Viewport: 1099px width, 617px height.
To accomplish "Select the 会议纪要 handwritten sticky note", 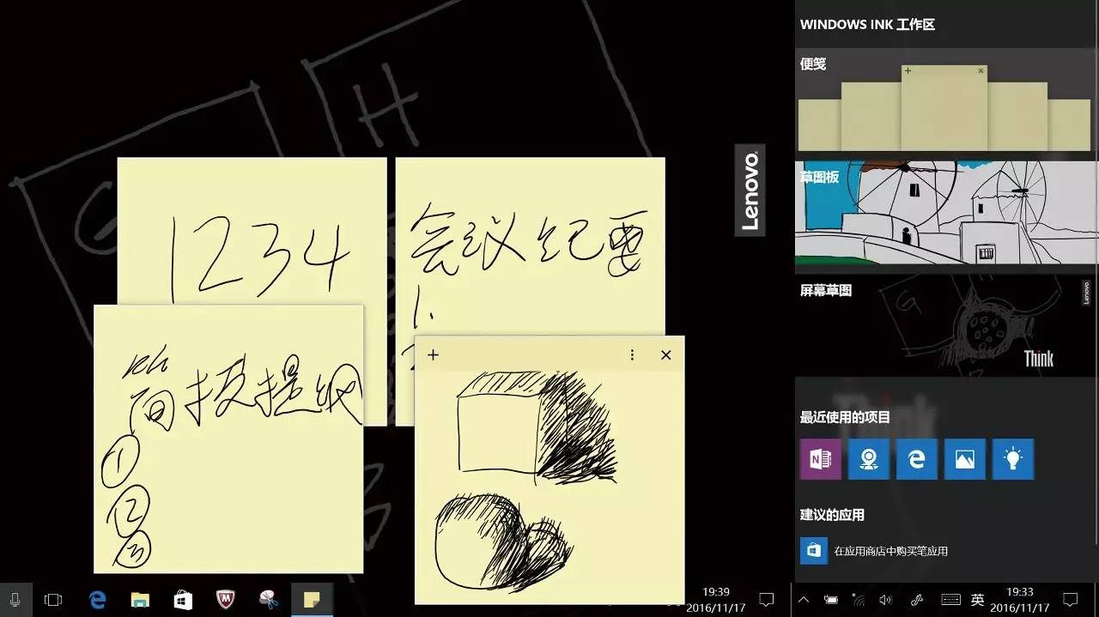I will 530,247.
